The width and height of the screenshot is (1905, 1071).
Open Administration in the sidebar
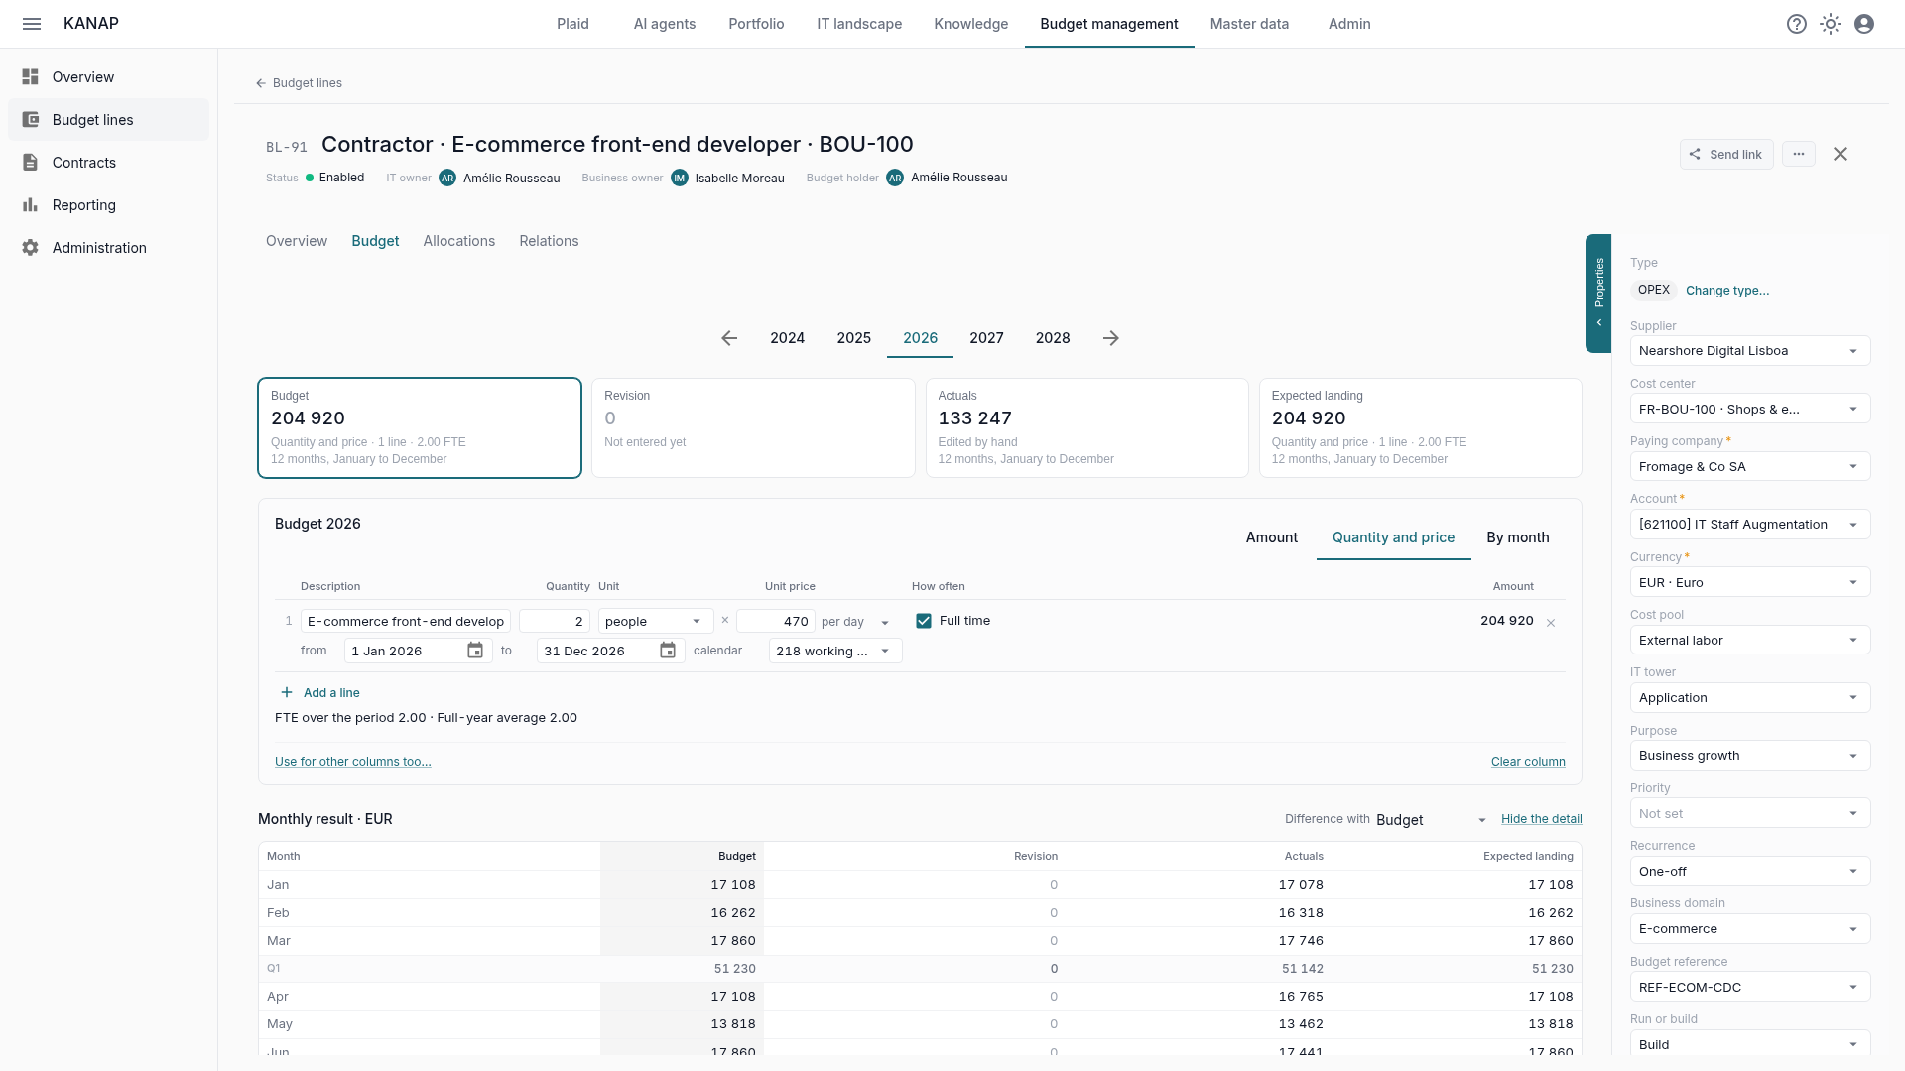(108, 248)
